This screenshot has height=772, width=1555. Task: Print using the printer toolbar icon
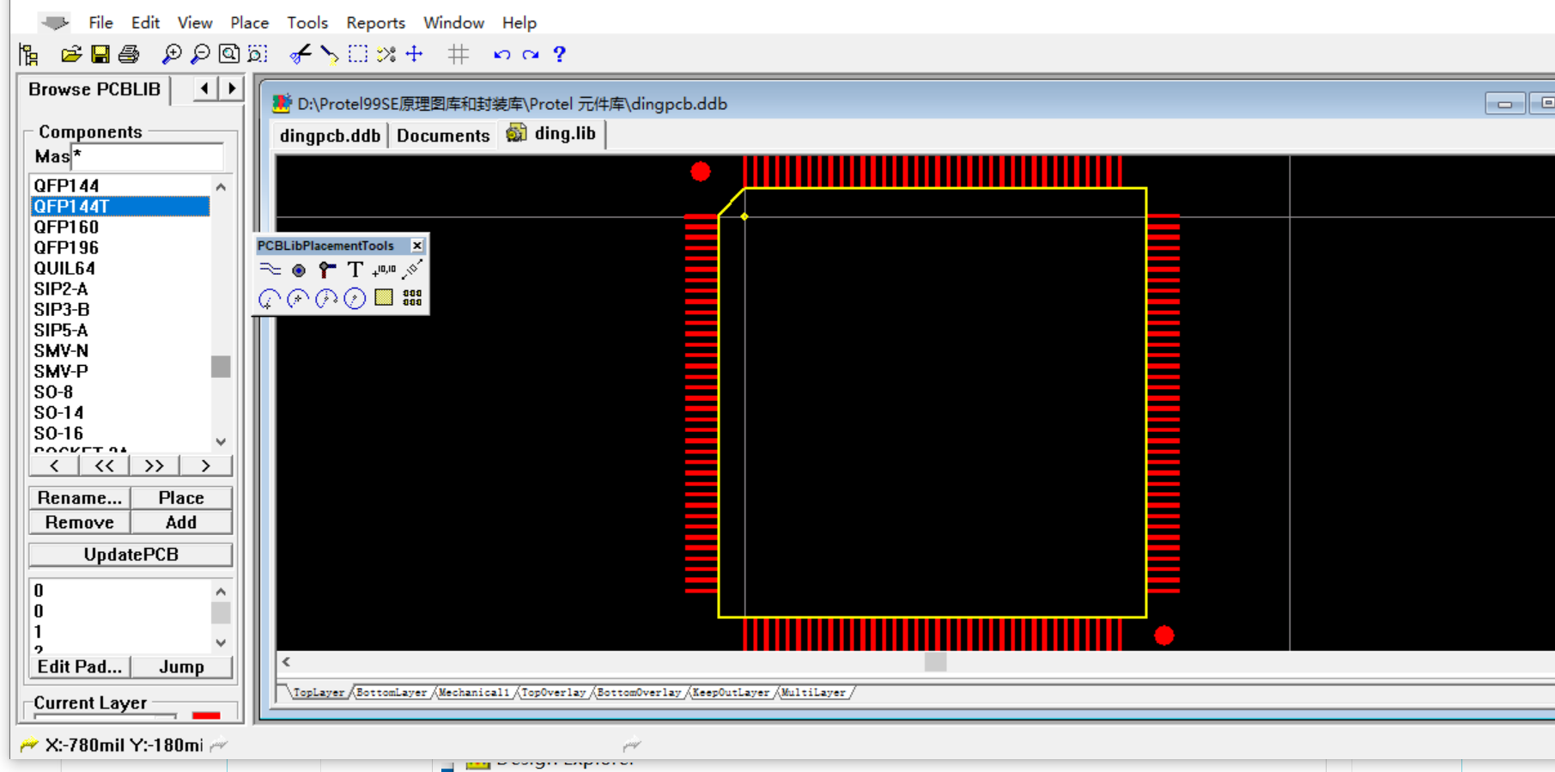(x=129, y=55)
